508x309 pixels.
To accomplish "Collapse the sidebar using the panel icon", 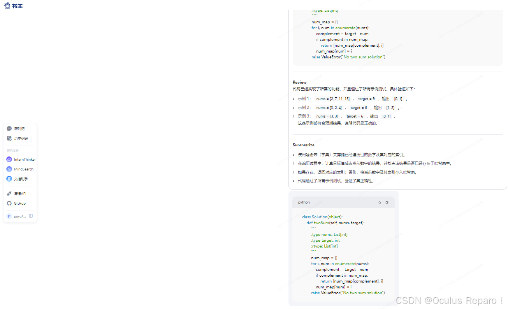I will coord(31,216).
